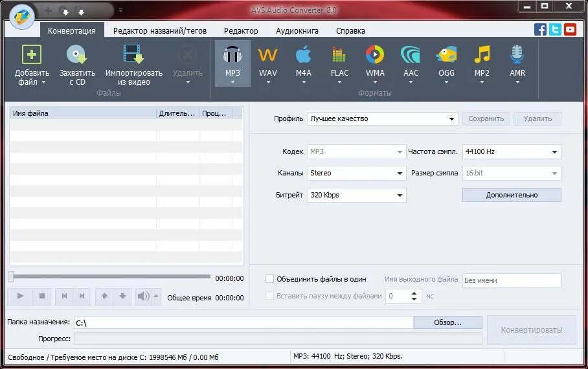588x369 pixels.
Task: Click the Play button
Action: click(20, 296)
